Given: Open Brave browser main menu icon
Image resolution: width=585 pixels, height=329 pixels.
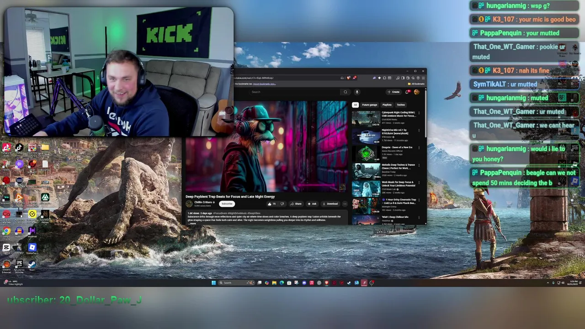Looking at the screenshot, I should click(x=423, y=78).
